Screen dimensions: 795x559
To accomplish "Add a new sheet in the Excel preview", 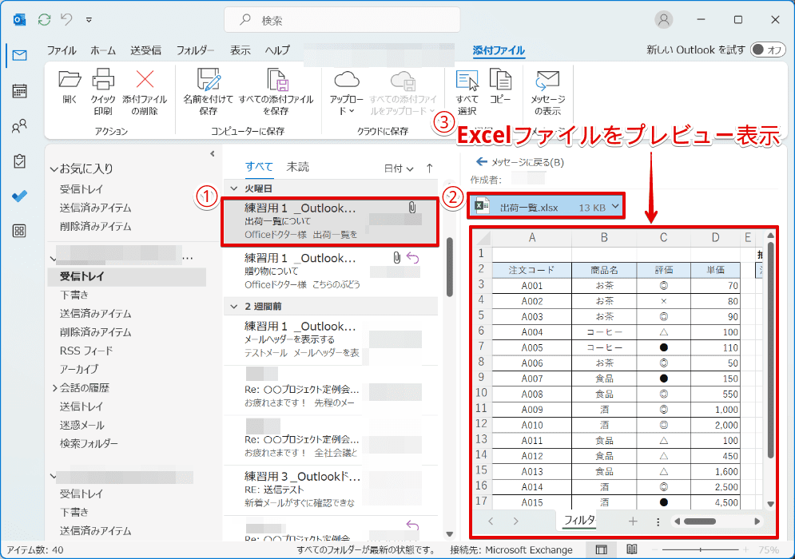I will [632, 520].
